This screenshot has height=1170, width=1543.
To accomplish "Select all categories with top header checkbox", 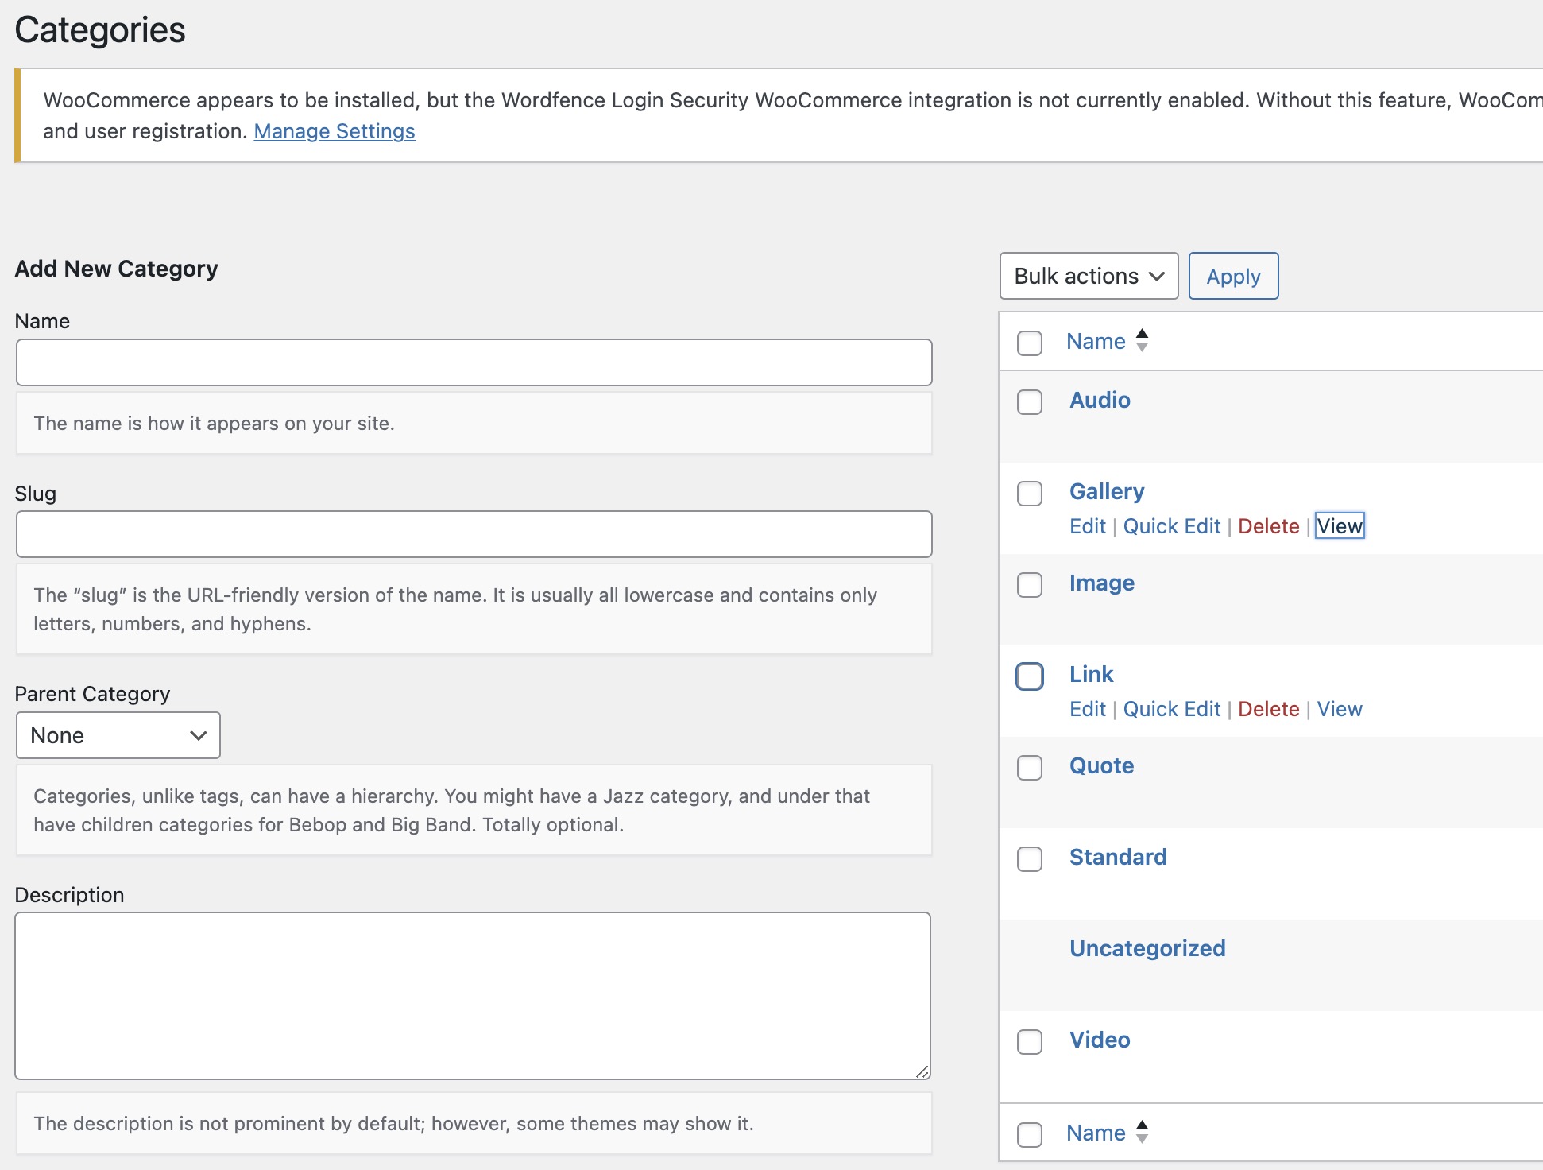I will tap(1030, 343).
